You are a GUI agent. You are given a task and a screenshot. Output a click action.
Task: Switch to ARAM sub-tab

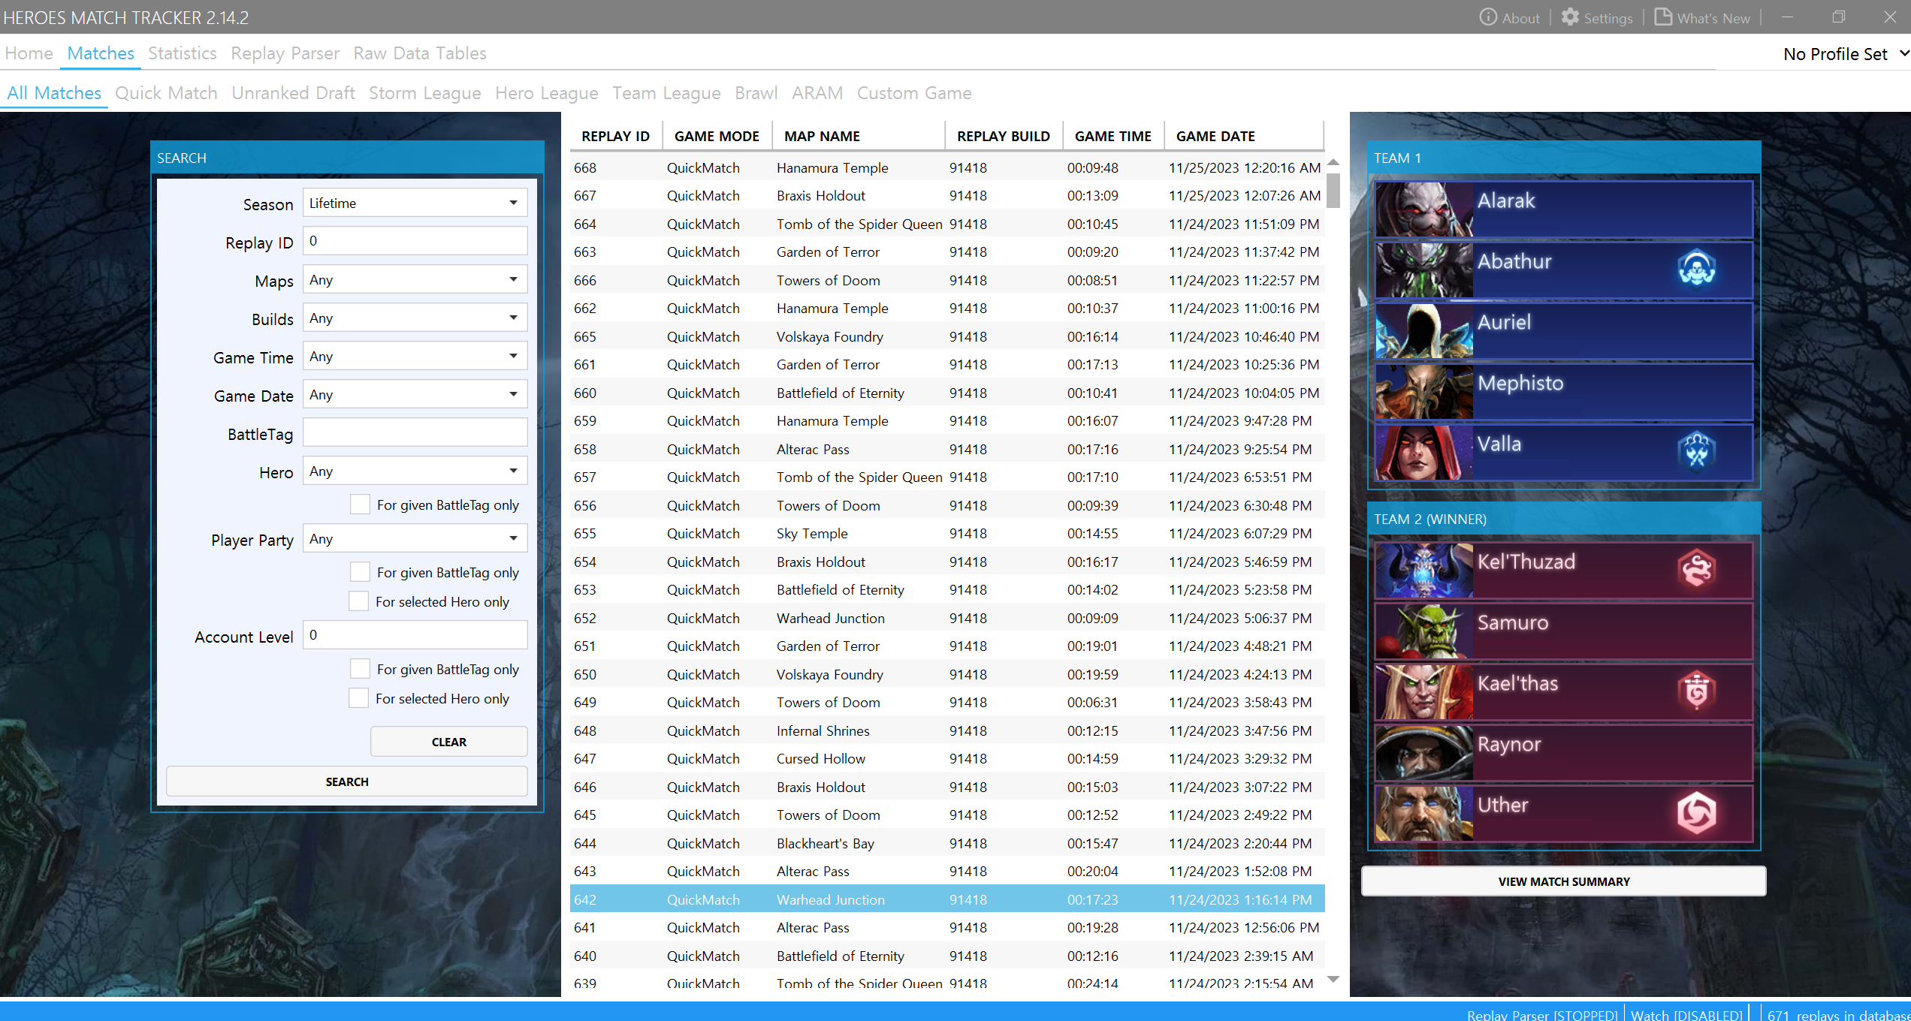point(817,93)
